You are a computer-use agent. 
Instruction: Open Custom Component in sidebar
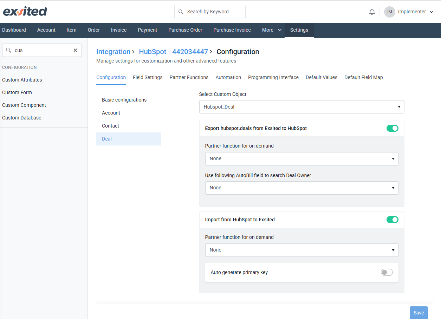click(24, 105)
